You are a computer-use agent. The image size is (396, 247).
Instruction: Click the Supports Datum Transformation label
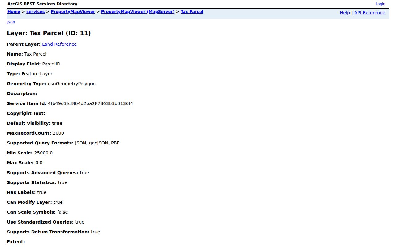coord(48,232)
